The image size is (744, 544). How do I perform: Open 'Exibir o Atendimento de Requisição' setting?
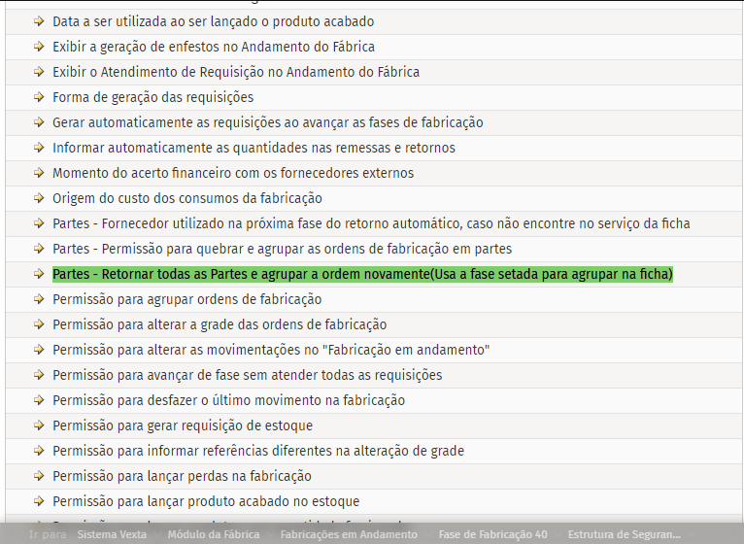tap(236, 72)
